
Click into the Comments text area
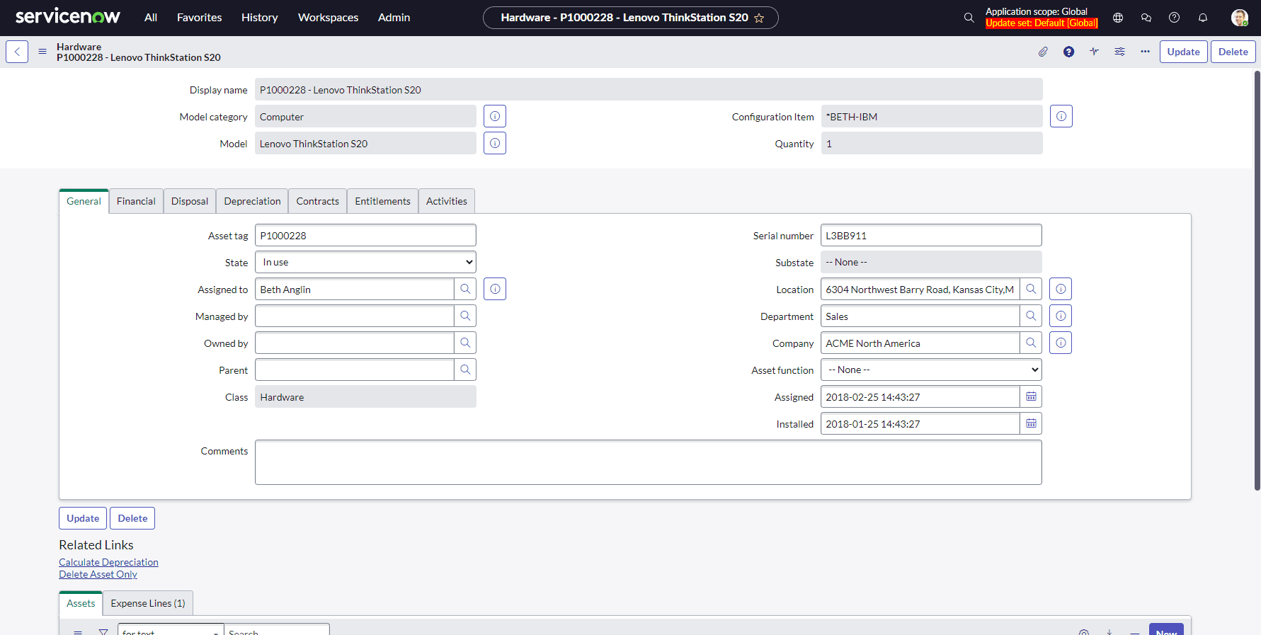[x=648, y=462]
